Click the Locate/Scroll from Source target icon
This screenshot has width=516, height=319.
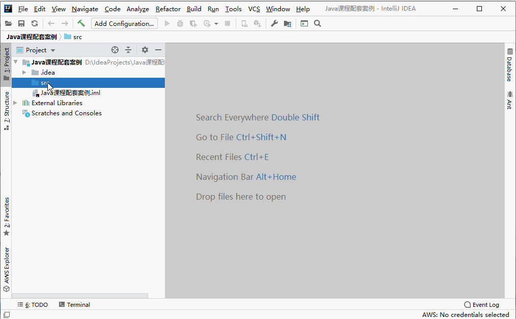(x=115, y=50)
